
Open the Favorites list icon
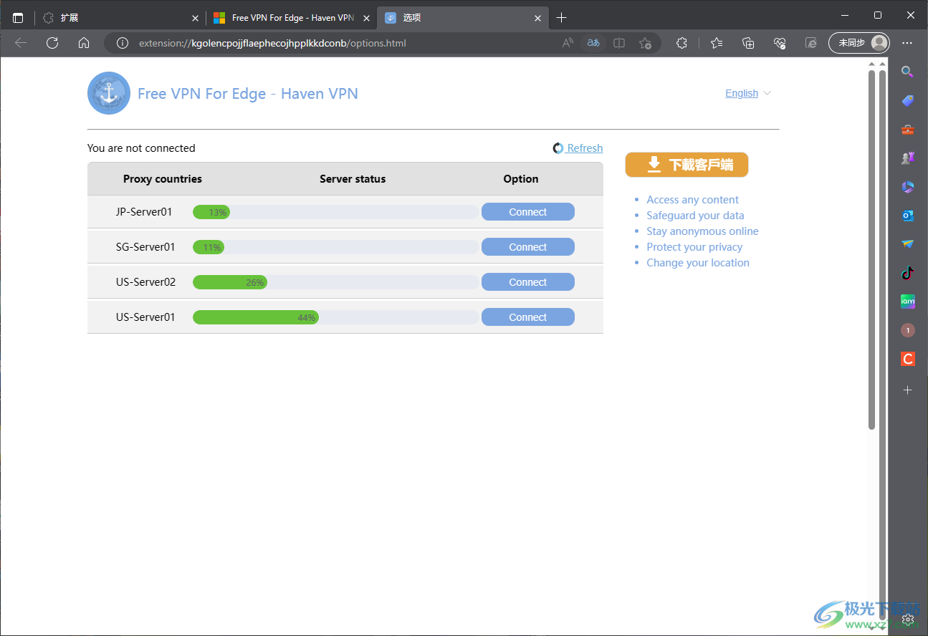(x=717, y=43)
